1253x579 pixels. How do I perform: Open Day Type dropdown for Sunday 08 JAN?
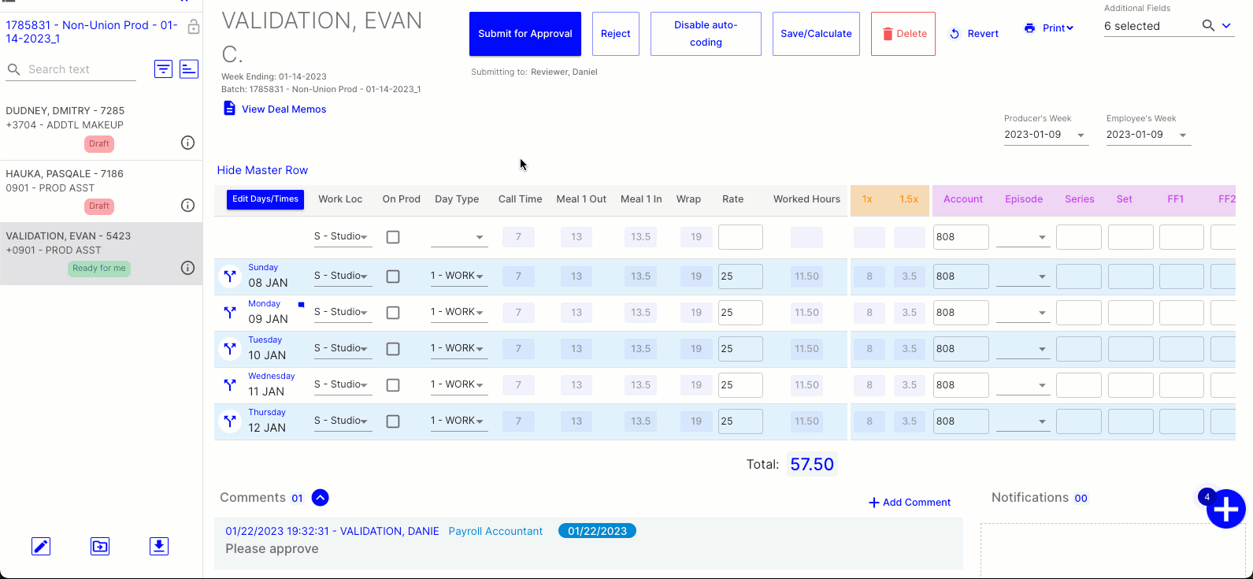point(459,276)
